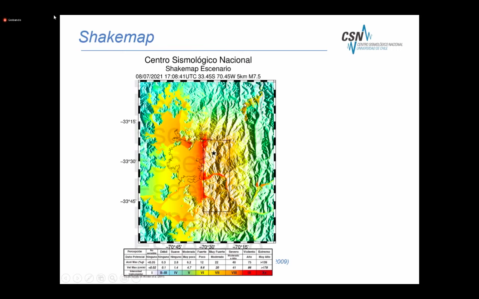
Task: Select the yellow VI intensity legend cell
Action: tap(202, 273)
